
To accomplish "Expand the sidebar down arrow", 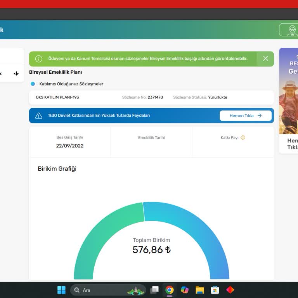I will click(16, 74).
